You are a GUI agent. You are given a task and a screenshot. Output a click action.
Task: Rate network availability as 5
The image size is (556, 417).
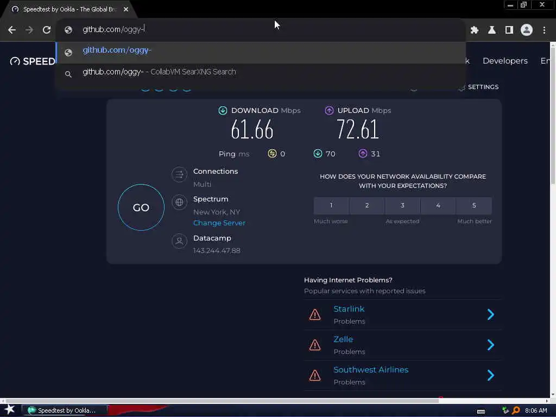pyautogui.click(x=474, y=205)
